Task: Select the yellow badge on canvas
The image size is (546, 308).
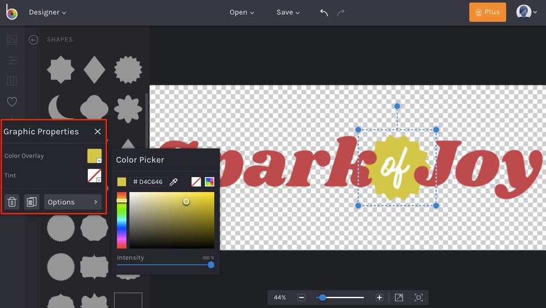Action: point(397,167)
